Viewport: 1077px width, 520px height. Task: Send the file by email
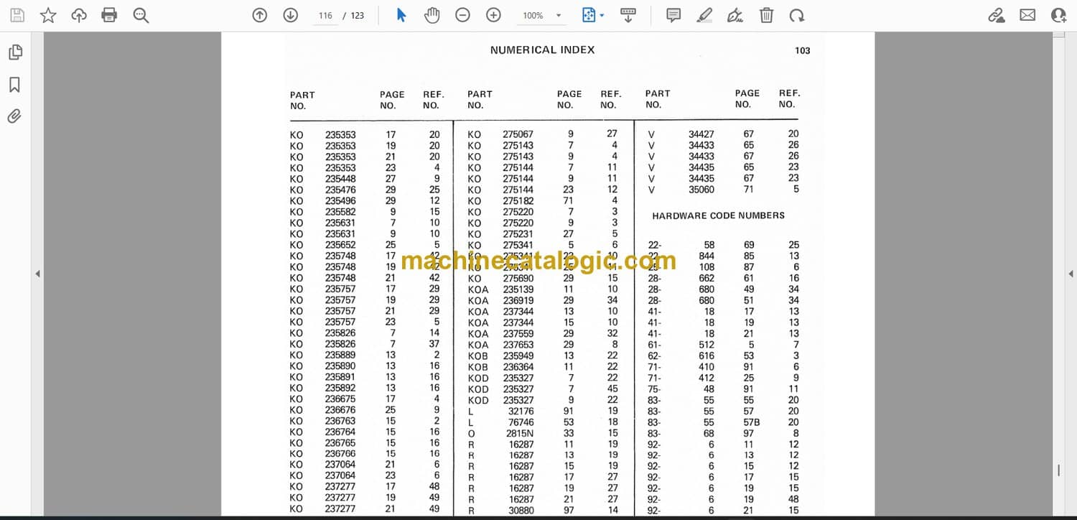(1027, 15)
